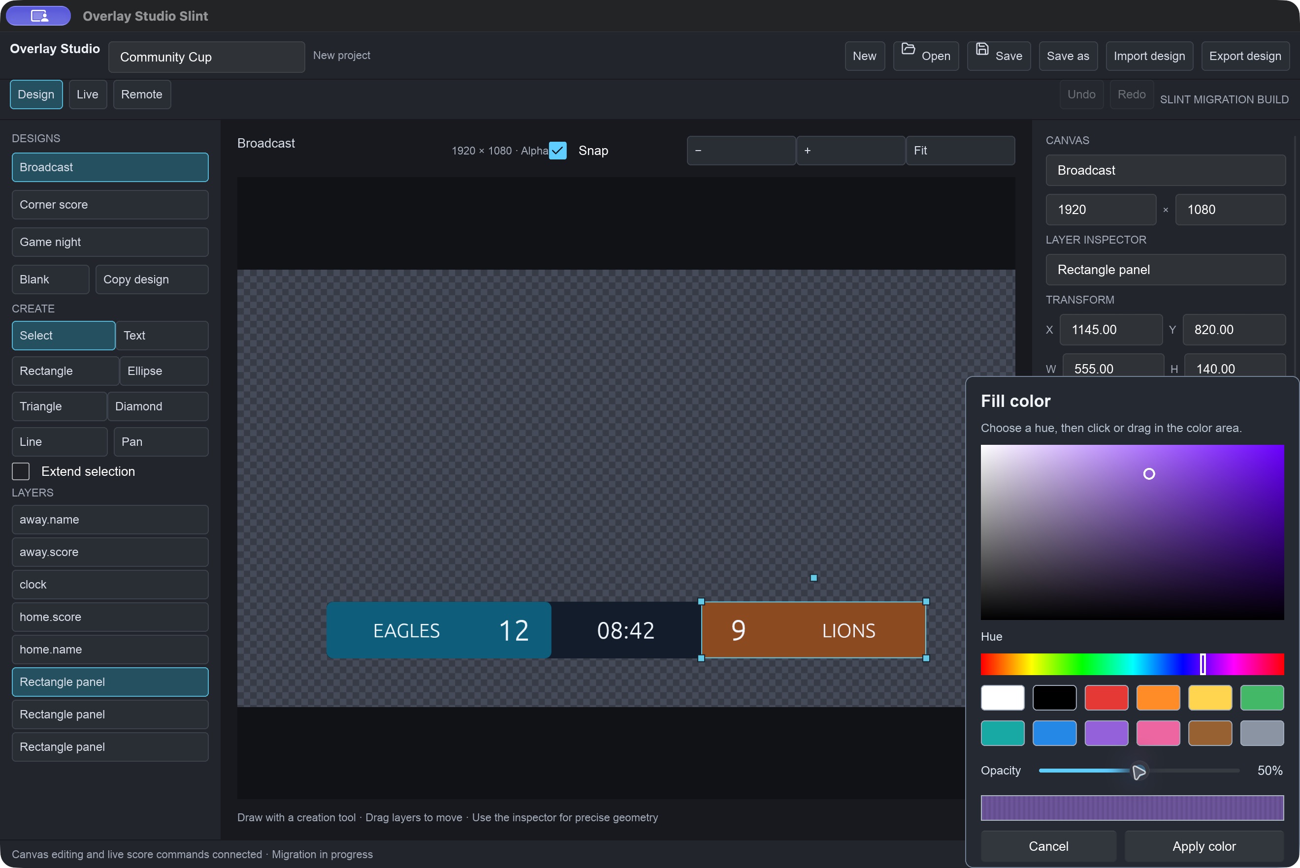Click the zoom out minus button
This screenshot has height=868, width=1300.
pyautogui.click(x=741, y=151)
